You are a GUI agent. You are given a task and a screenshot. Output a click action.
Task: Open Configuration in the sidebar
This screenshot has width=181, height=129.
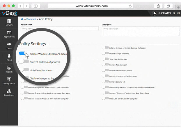click(9, 81)
